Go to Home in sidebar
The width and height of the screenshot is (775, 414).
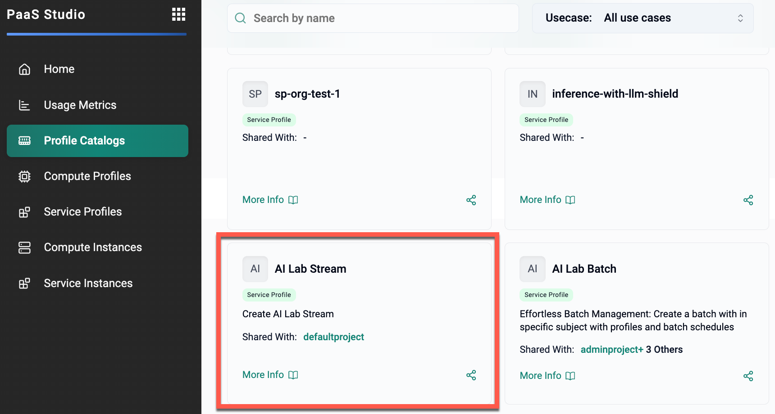click(x=59, y=69)
